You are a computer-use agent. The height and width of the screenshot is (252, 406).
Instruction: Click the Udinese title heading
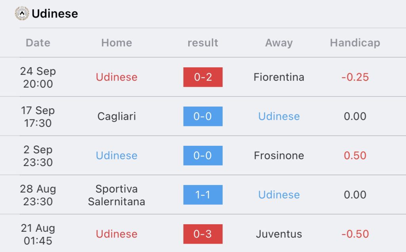pos(55,14)
